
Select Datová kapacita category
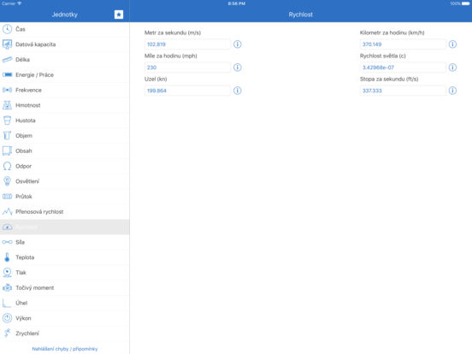(x=65, y=44)
